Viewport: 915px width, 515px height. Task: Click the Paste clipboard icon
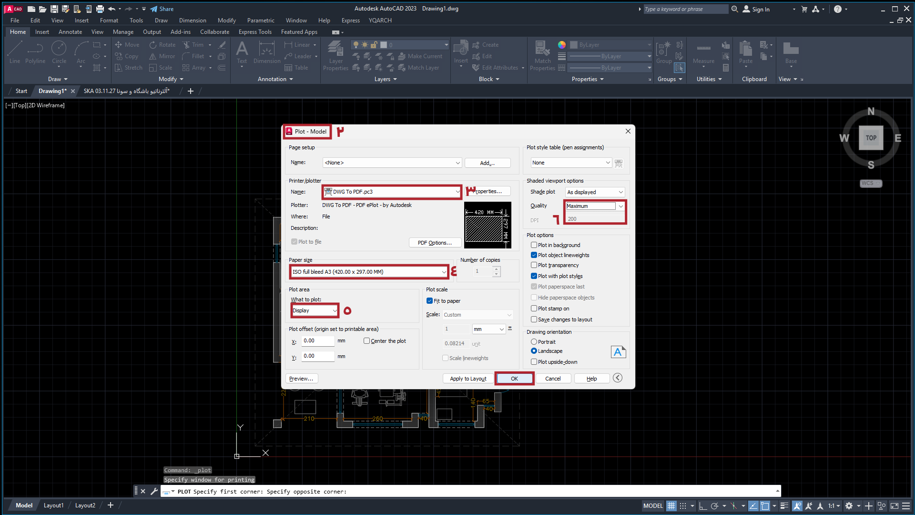[746, 52]
